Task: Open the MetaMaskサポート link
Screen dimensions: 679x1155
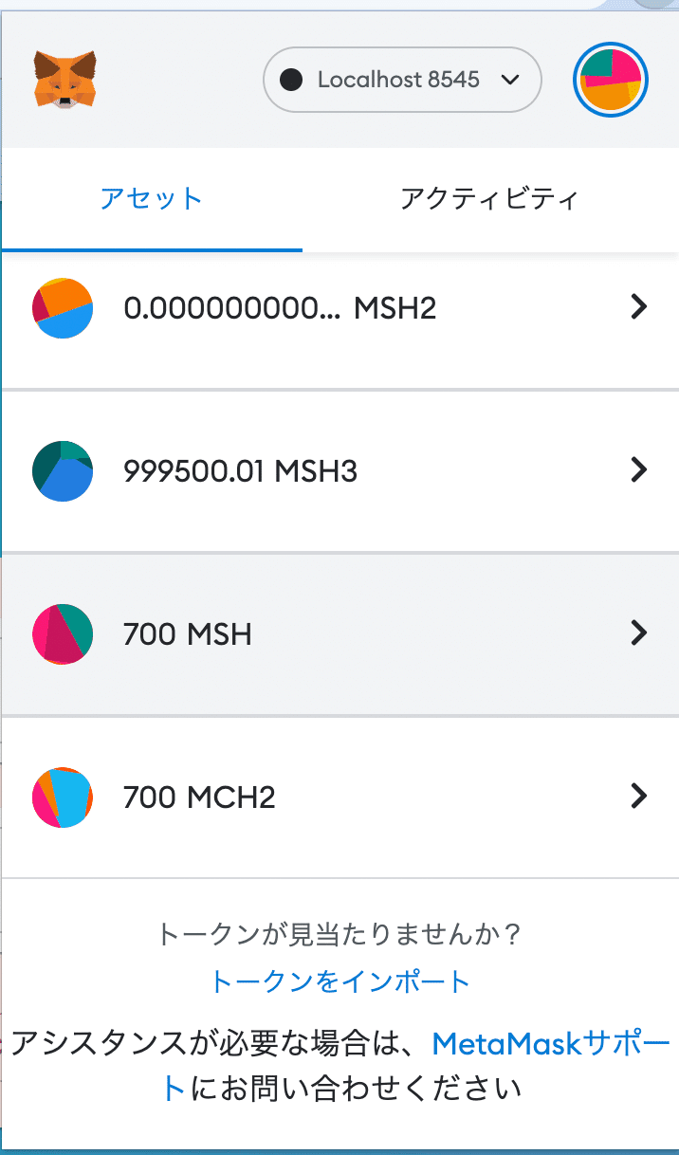Action: [x=550, y=1045]
